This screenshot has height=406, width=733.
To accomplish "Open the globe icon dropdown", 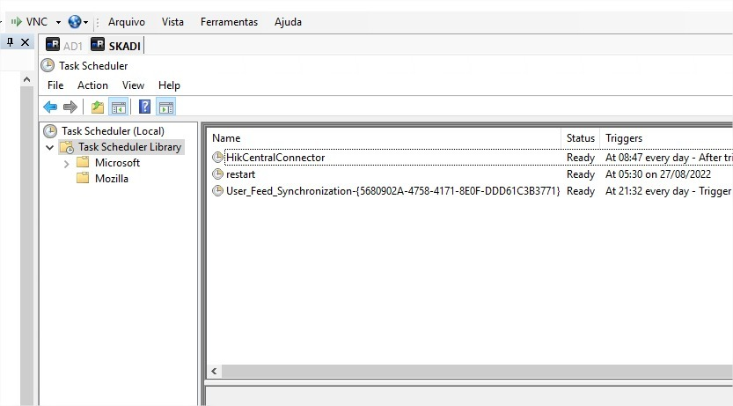I will [85, 22].
